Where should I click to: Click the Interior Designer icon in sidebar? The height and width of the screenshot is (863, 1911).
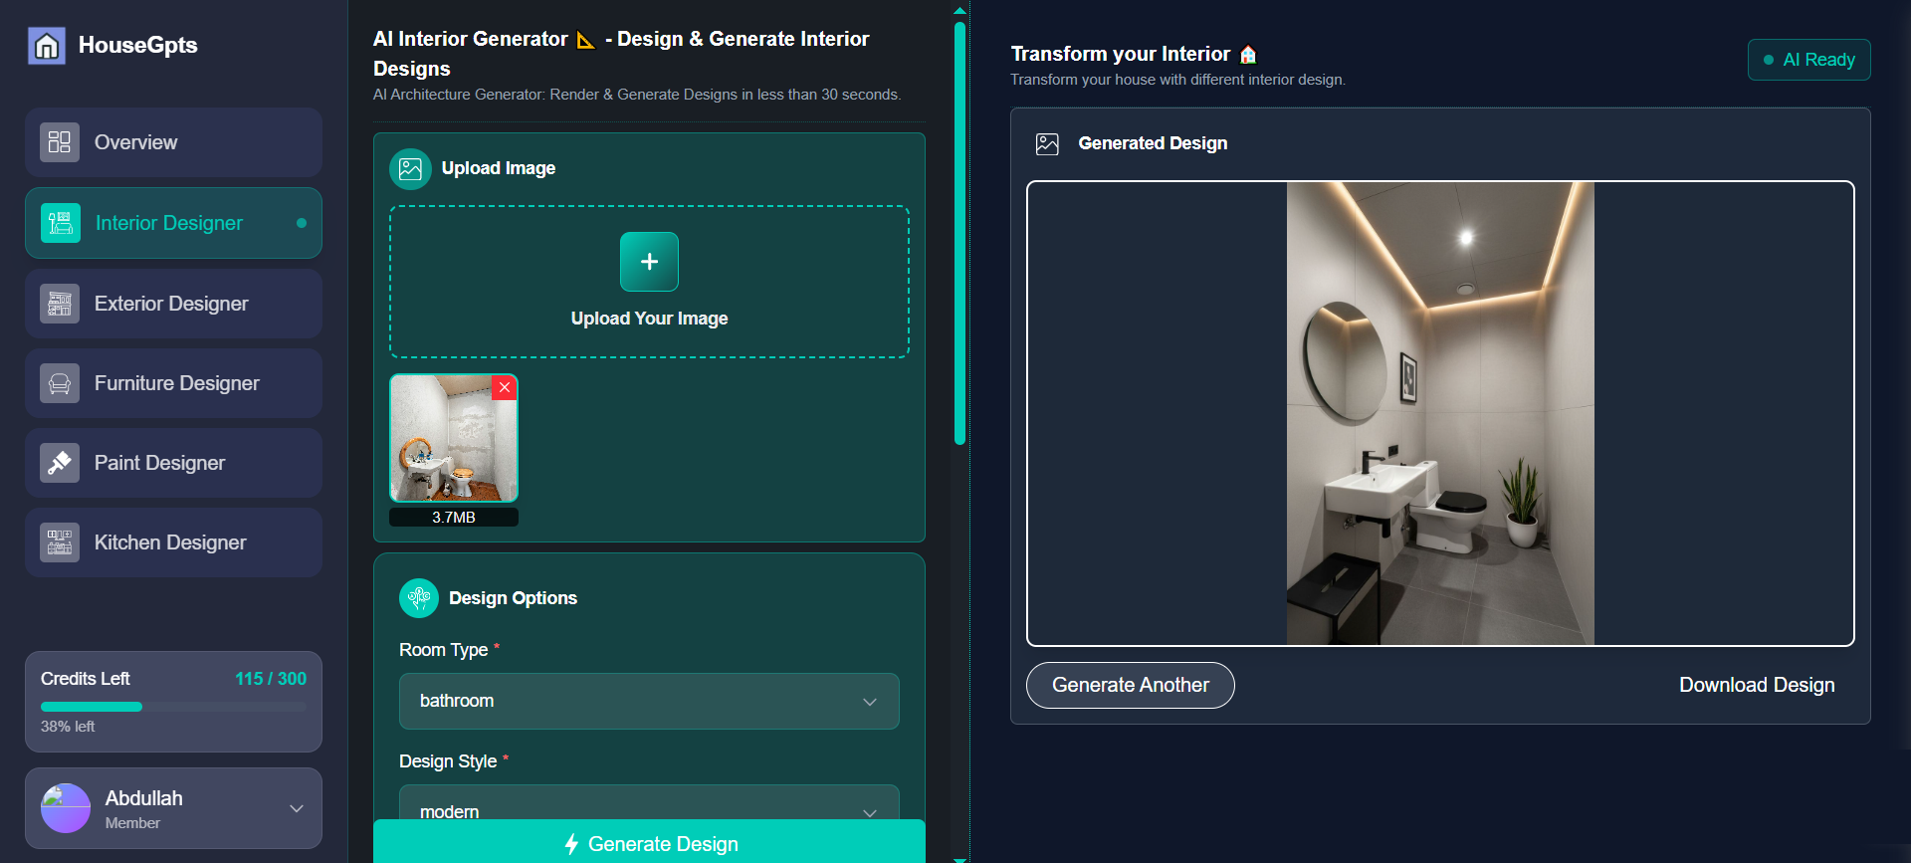(x=61, y=223)
